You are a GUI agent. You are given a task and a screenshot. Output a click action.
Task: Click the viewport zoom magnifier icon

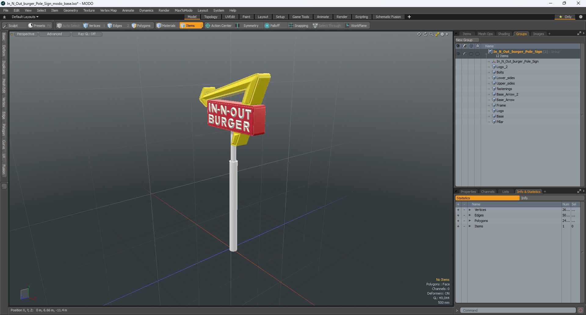(x=431, y=34)
